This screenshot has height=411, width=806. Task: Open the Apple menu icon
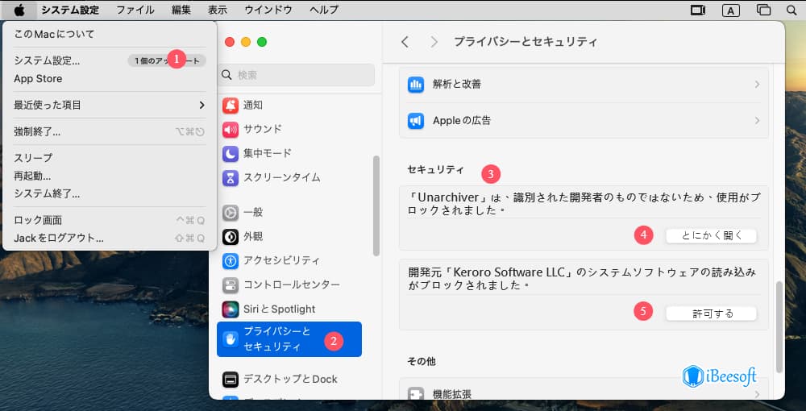click(19, 10)
